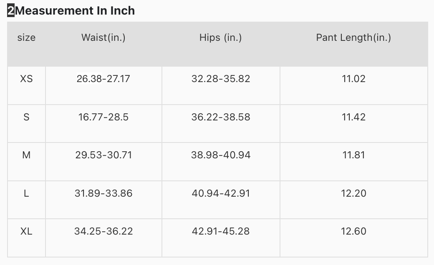Viewport: 434px width, 265px height.
Task: Click the S size row label
Action: [26, 117]
